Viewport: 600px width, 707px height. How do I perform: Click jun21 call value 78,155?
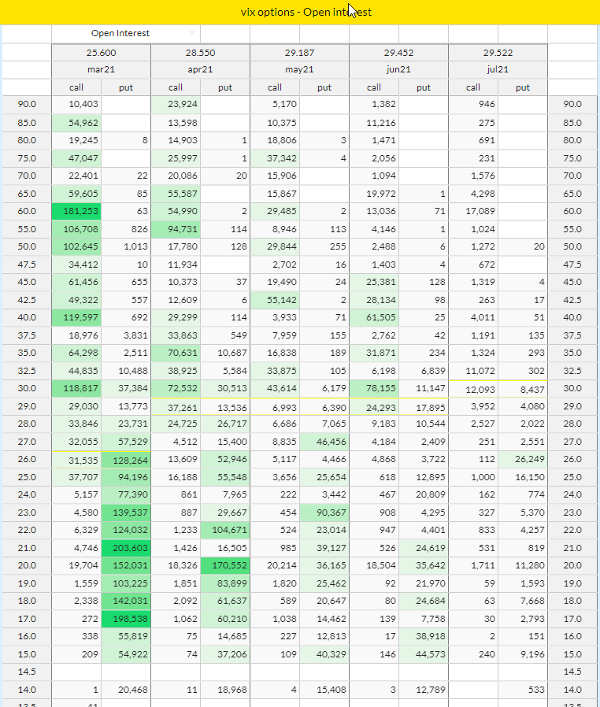coord(374,388)
